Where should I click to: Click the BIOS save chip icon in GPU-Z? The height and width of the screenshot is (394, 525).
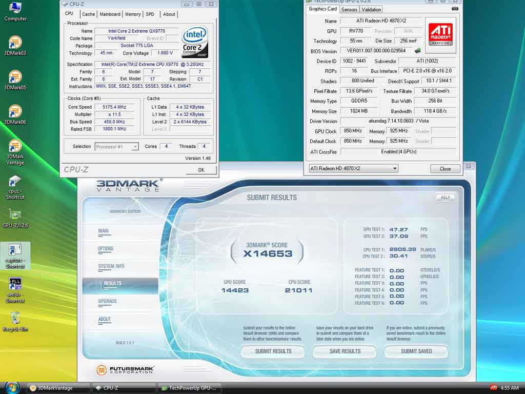click(x=417, y=51)
